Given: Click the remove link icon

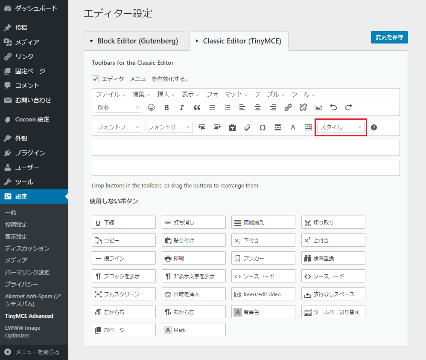Looking at the screenshot, I should coord(303,108).
